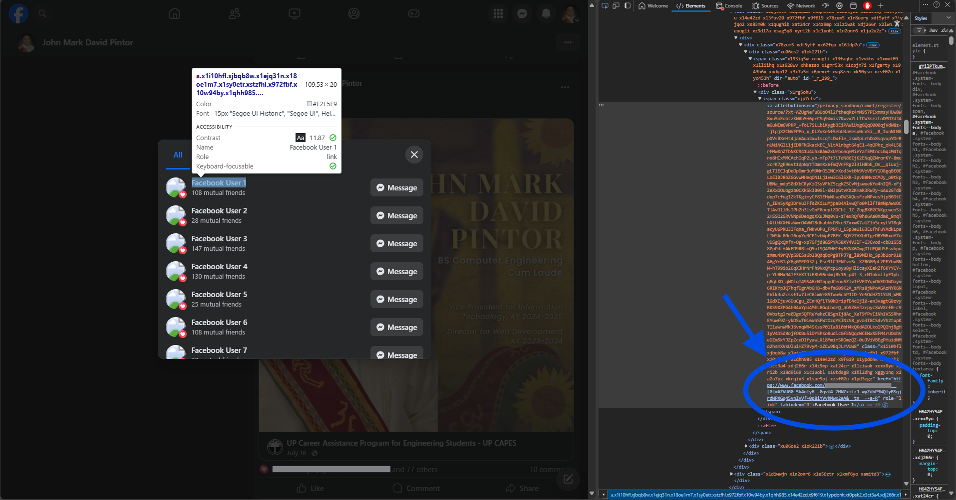Expand the Styles pane chevron dropdown
The width and height of the screenshot is (956, 500).
tap(949, 18)
